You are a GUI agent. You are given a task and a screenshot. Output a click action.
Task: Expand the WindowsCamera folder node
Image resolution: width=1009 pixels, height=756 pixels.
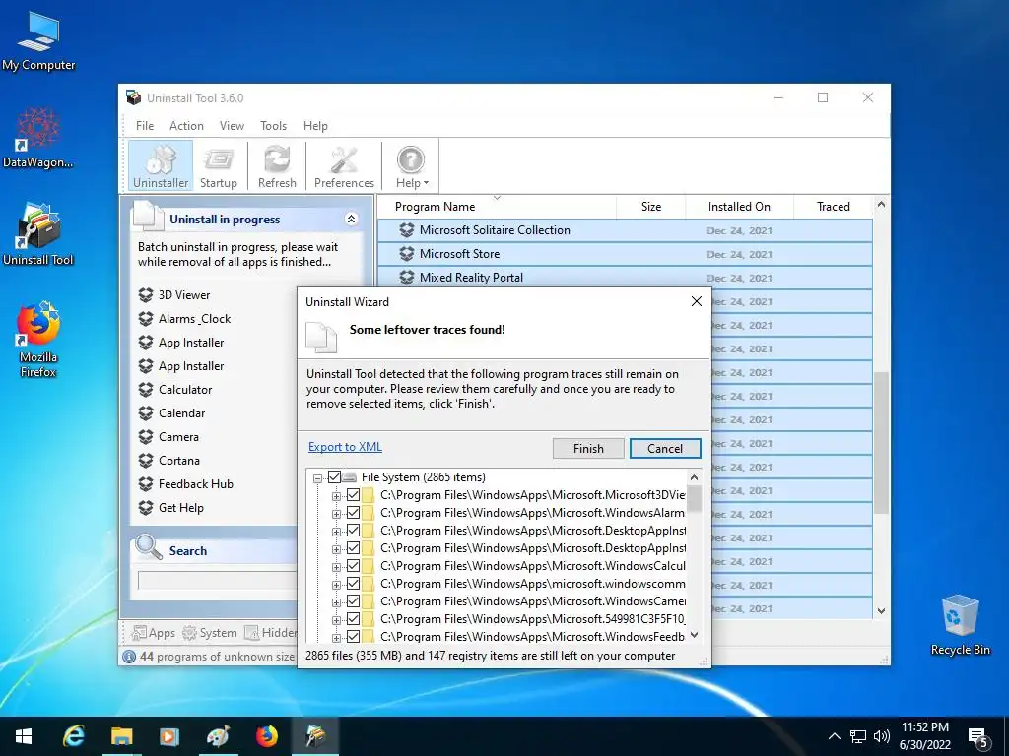point(336,602)
